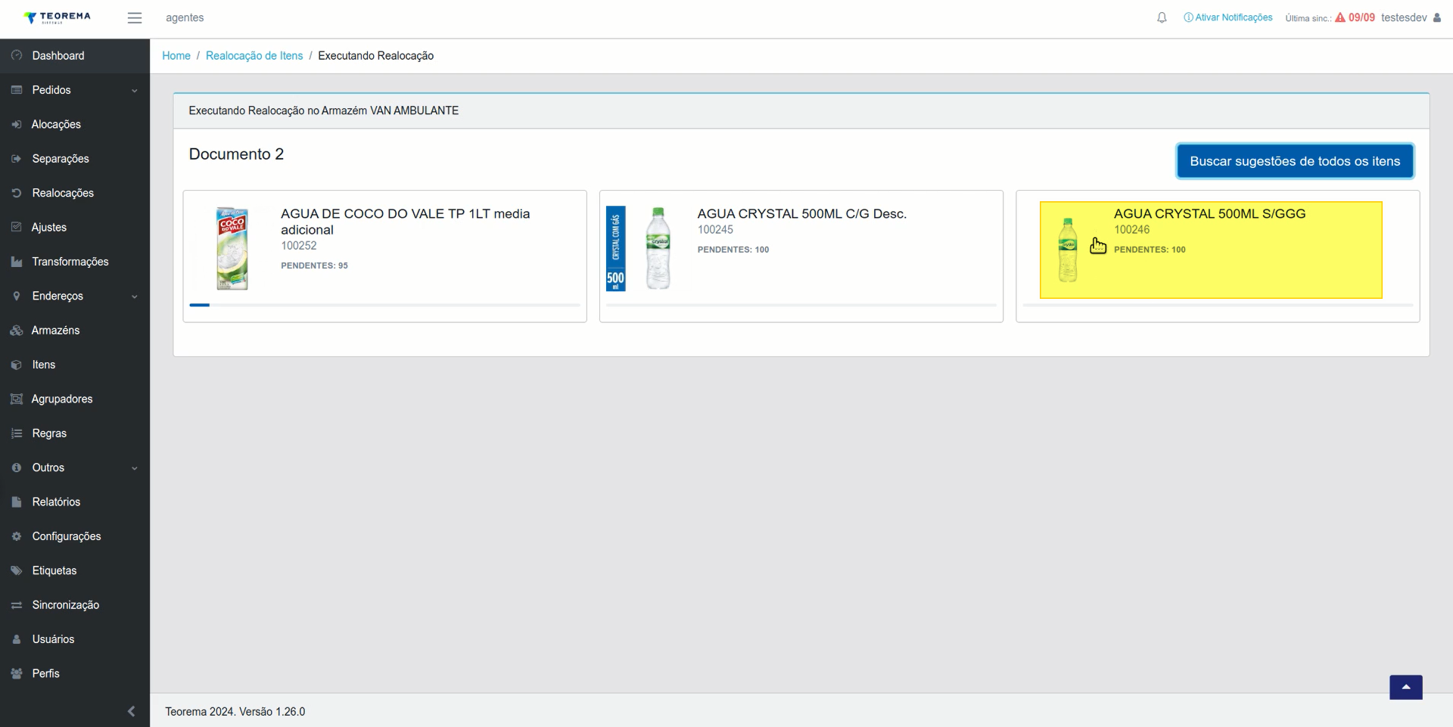
Task: Click progress bar of AGUA CRYSTAL S/GGG
Action: click(1218, 305)
